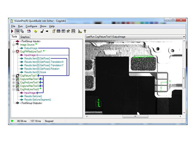Collapse the CogFindLineTool2 tree node
This screenshot has width=192, height=144.
(13, 89)
